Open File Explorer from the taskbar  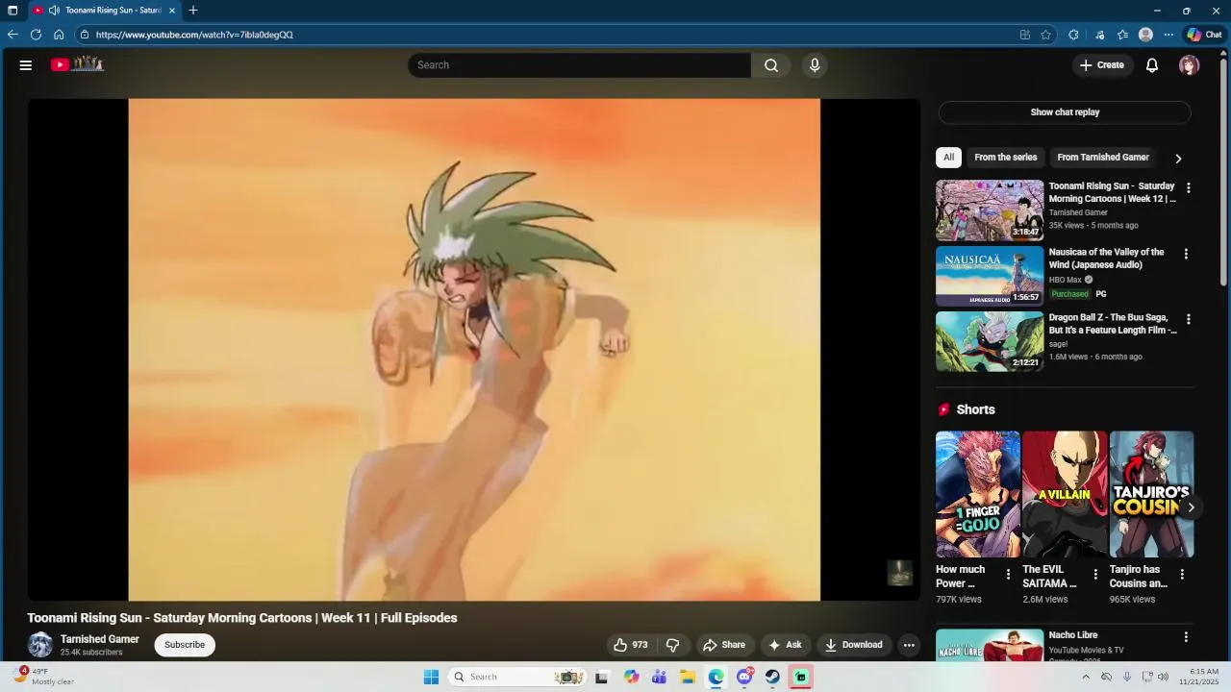[x=688, y=677]
